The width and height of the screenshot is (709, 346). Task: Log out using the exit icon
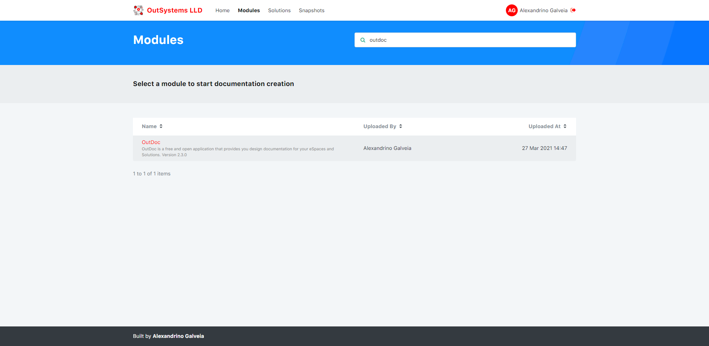573,10
